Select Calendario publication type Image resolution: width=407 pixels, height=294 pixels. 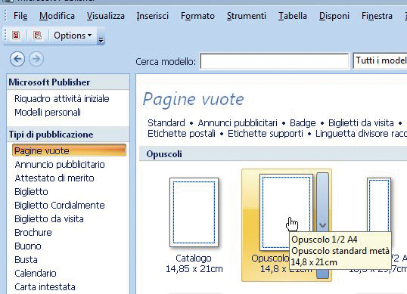tap(36, 274)
